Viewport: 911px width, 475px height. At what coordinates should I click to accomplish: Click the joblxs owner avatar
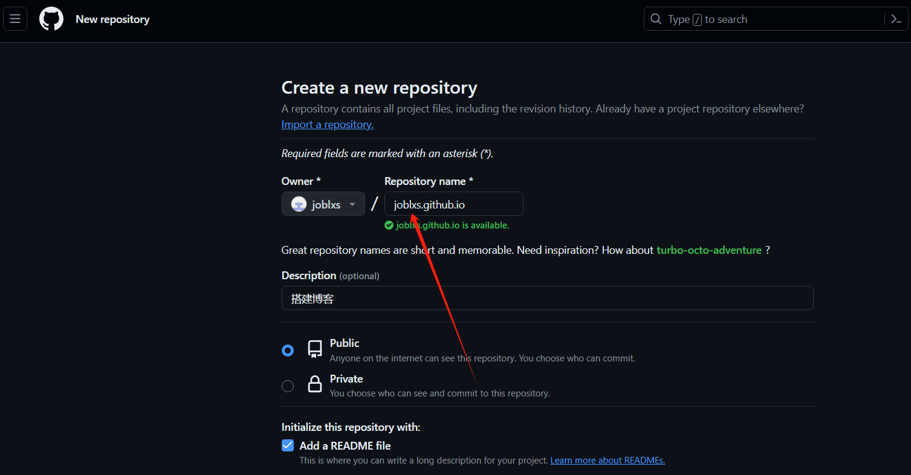click(x=299, y=204)
